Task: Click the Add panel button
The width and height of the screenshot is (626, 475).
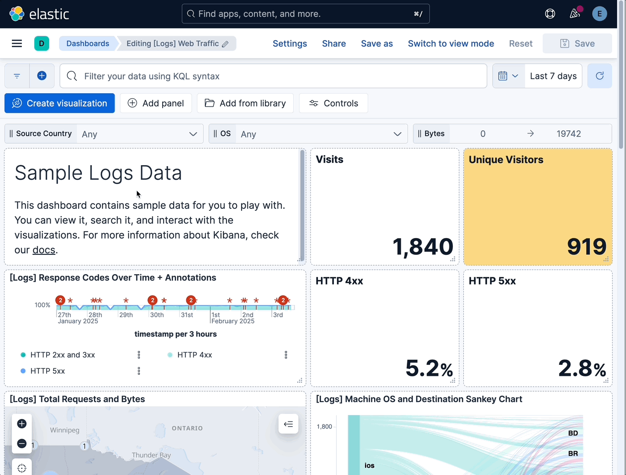Action: tap(156, 103)
